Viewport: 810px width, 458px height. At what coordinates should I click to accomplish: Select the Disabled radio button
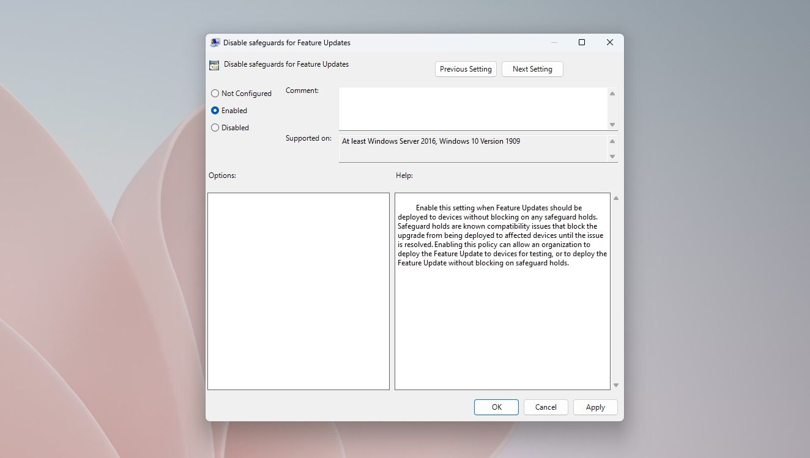coord(215,127)
